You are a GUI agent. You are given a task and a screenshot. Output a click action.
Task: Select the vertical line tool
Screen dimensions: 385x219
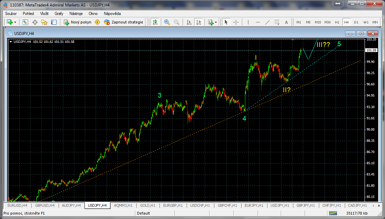pos(248,22)
